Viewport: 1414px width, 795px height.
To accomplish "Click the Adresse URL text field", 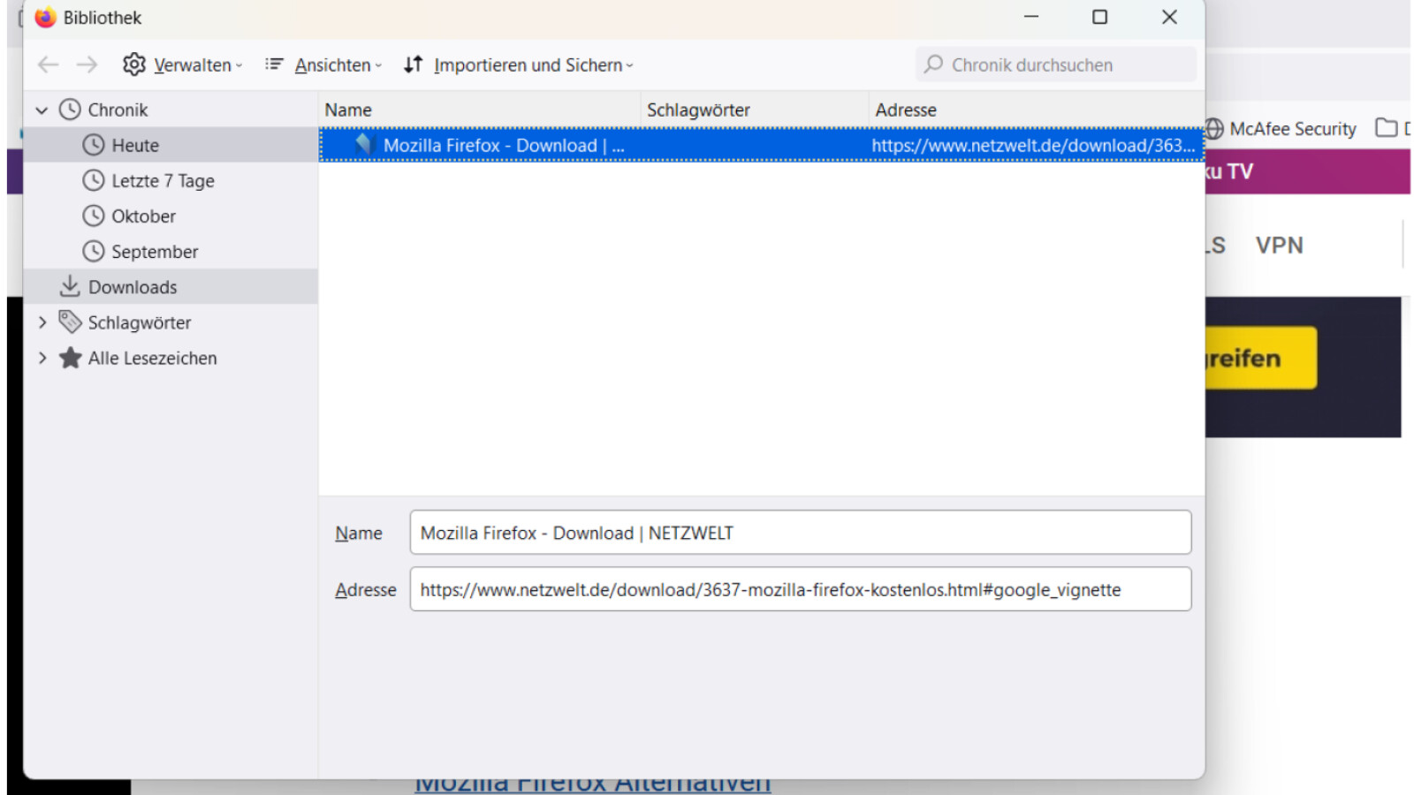I will [800, 589].
